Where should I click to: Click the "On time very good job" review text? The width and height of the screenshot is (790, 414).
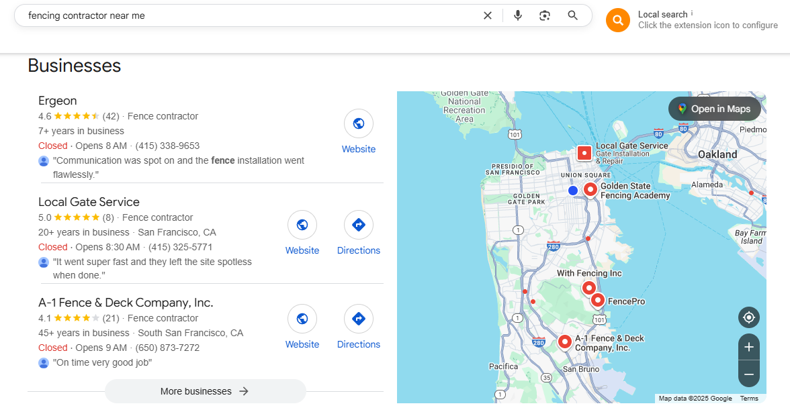click(x=102, y=363)
